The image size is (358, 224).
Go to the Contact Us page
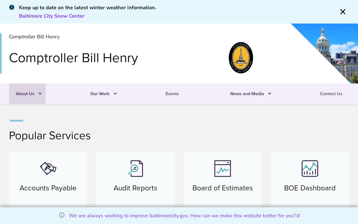(331, 94)
